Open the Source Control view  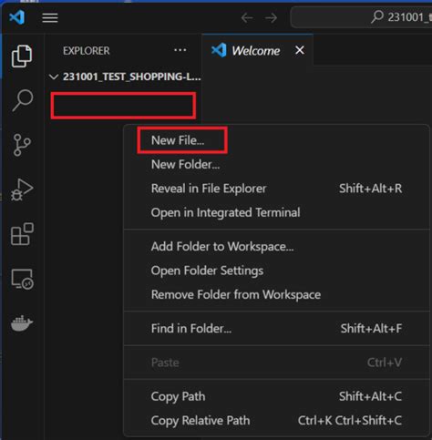click(22, 145)
